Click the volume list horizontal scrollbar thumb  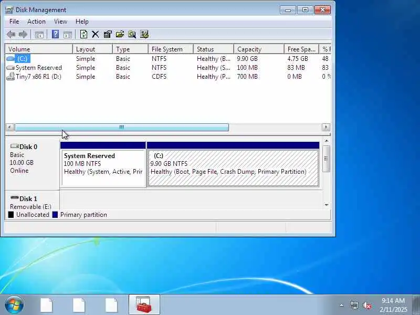[x=122, y=127]
